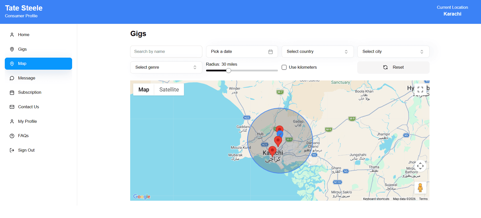
Task: Go to Gigs in sidebar
Action: [22, 49]
